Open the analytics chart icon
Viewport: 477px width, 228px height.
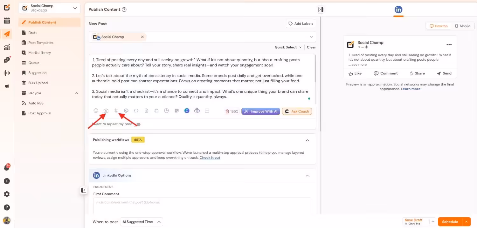point(7,47)
